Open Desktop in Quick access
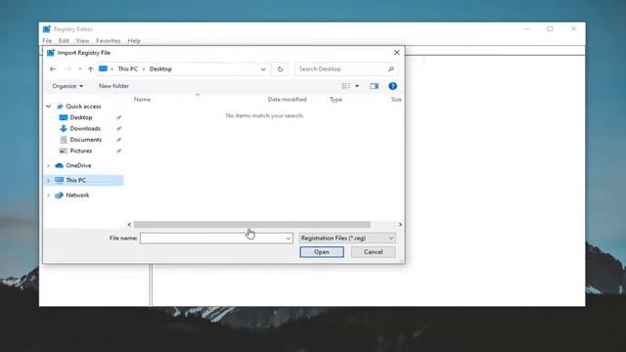Viewport: 626px width, 352px height. click(80, 117)
